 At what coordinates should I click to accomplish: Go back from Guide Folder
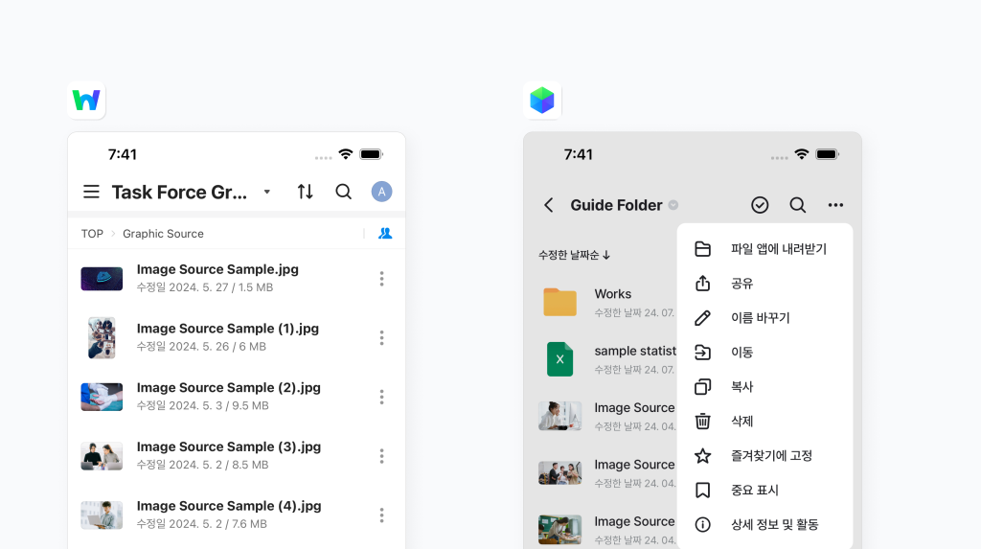point(549,205)
